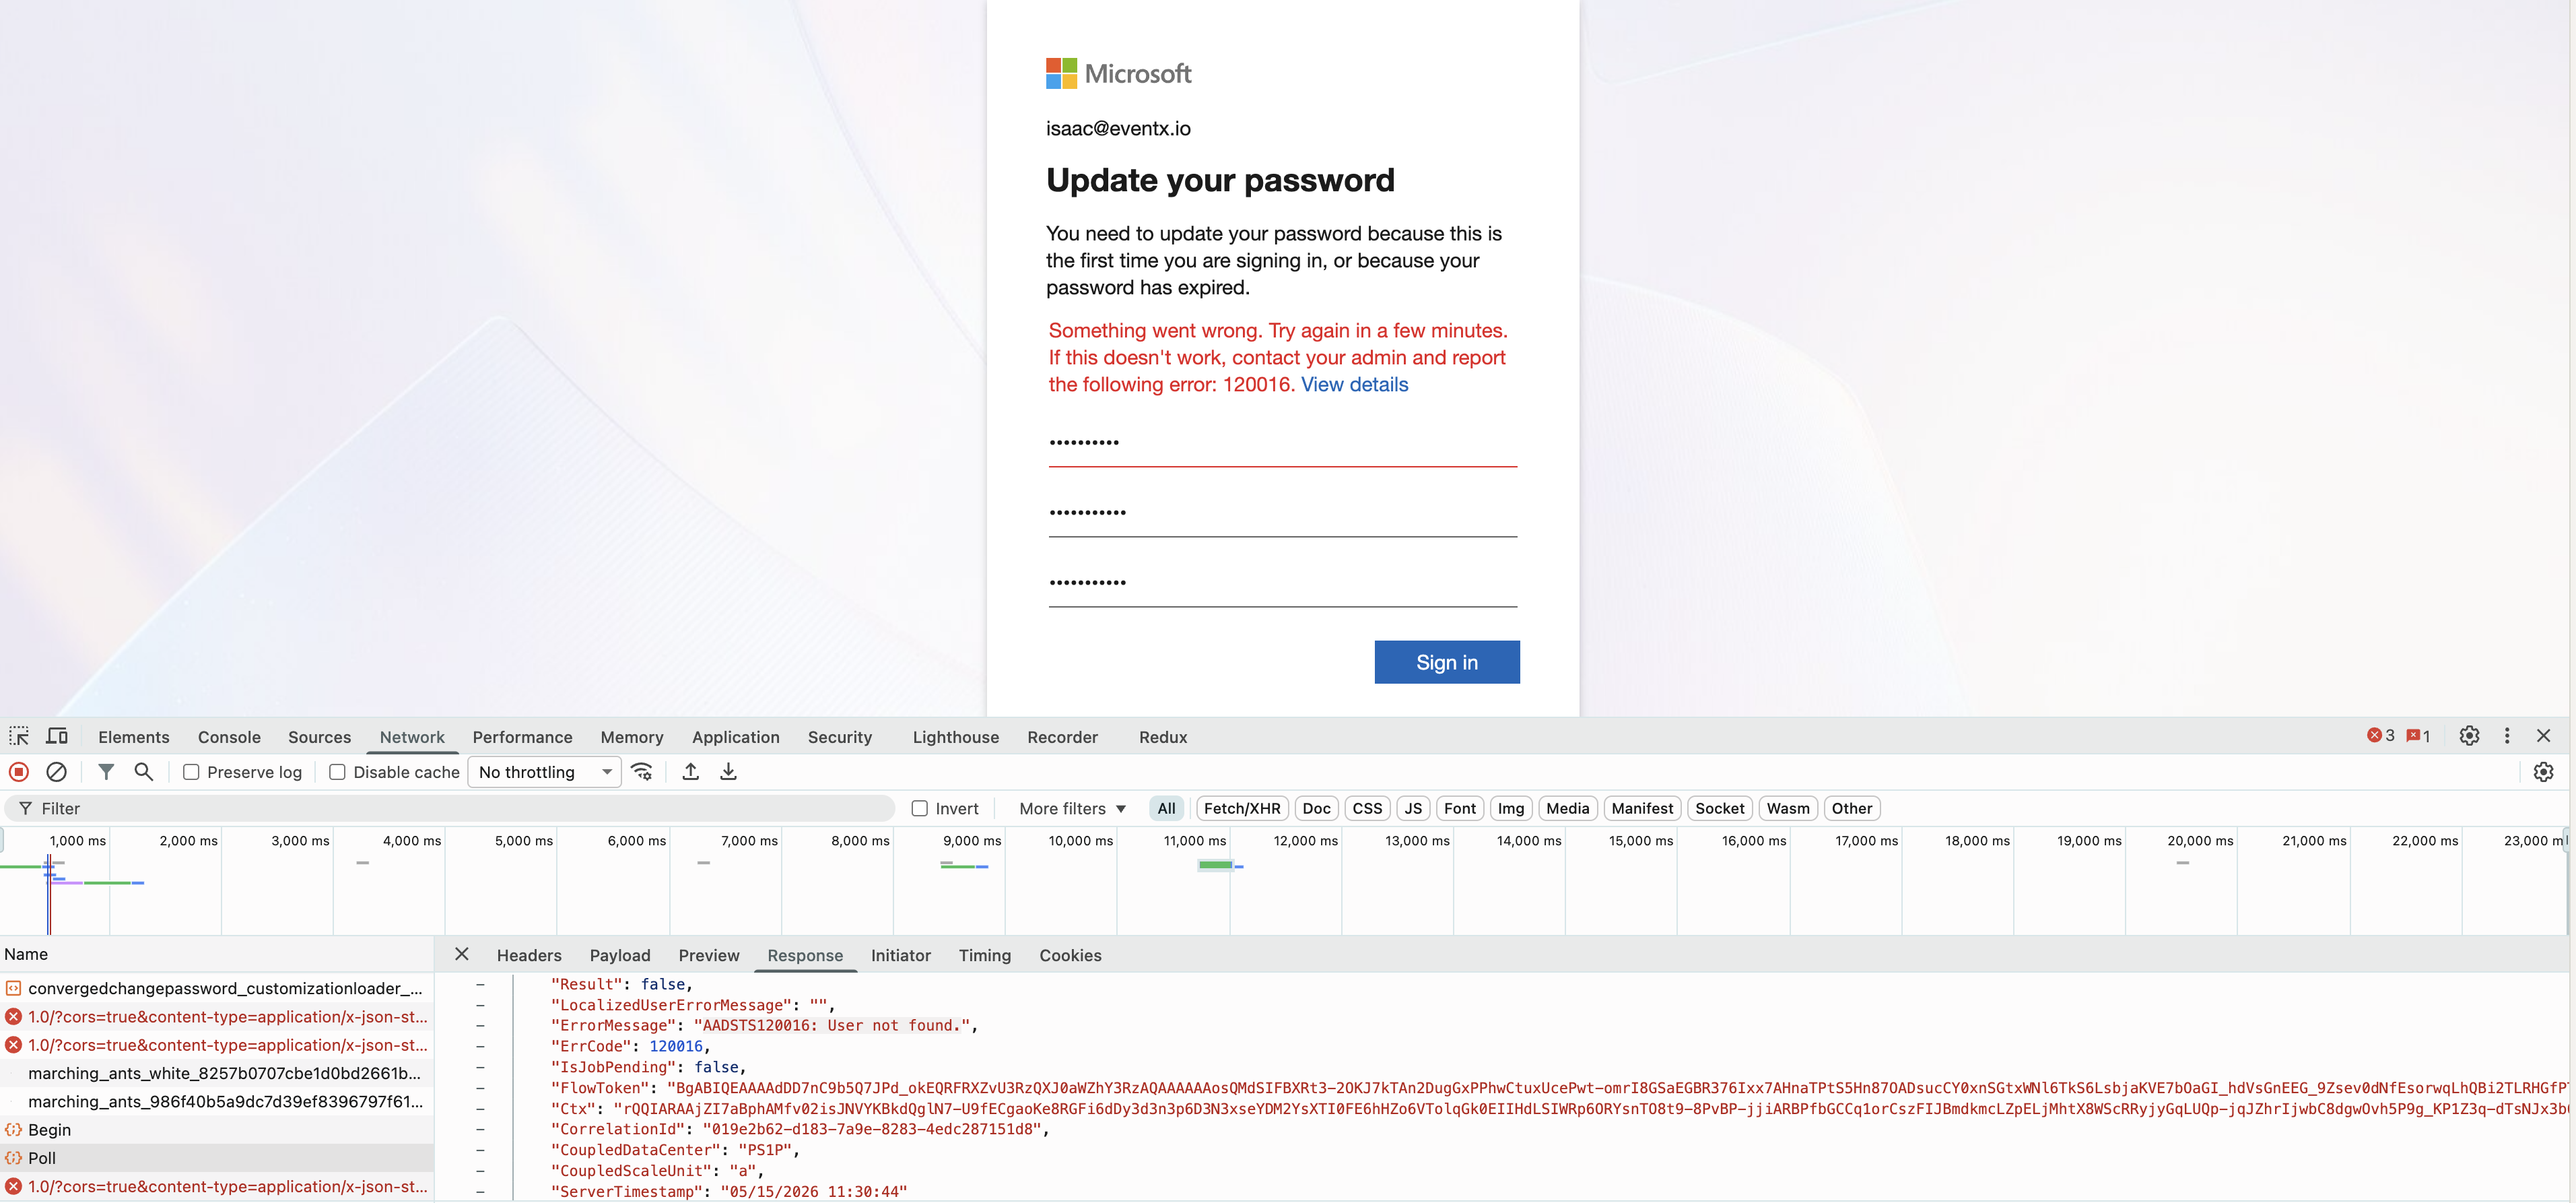Import HAR file upload icon

[x=691, y=772]
